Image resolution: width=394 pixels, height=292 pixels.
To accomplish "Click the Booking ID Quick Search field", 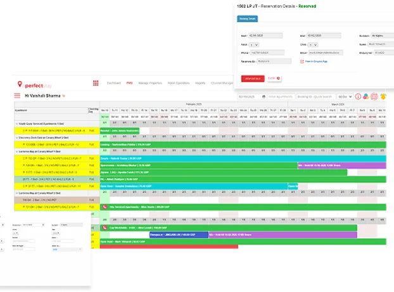I will tap(315, 97).
